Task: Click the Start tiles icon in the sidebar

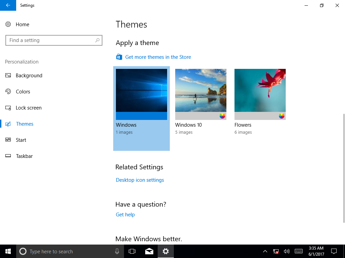Action: click(8, 140)
